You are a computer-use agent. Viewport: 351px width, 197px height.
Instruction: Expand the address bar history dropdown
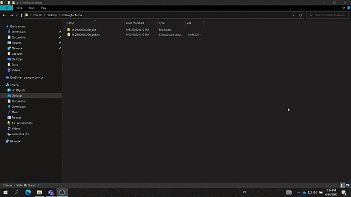[x=293, y=15]
